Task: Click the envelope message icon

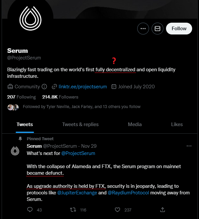Action: [x=158, y=29]
